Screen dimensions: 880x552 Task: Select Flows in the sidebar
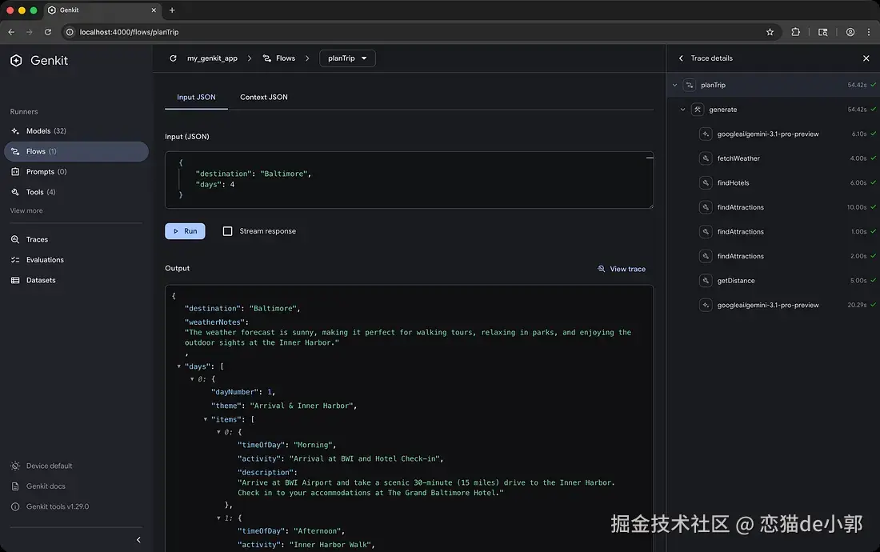point(76,151)
